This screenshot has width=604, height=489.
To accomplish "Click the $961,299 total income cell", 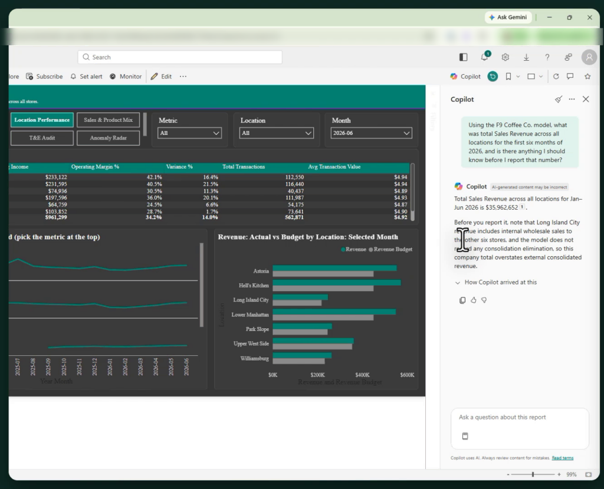I will 56,217.
